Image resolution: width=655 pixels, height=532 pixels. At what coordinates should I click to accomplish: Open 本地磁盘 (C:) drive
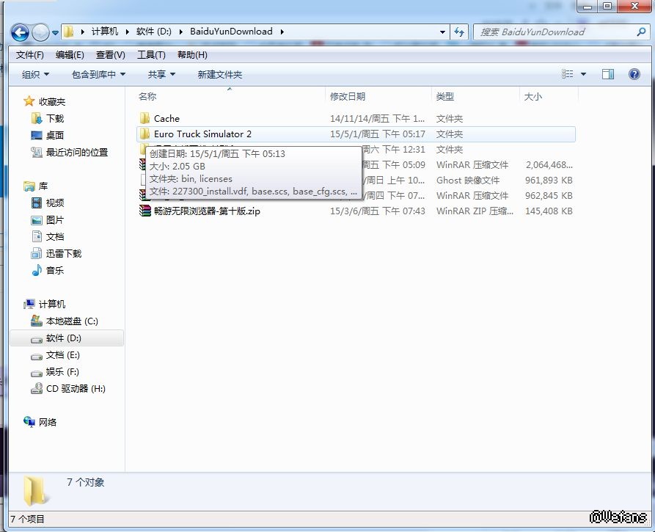[x=72, y=321]
